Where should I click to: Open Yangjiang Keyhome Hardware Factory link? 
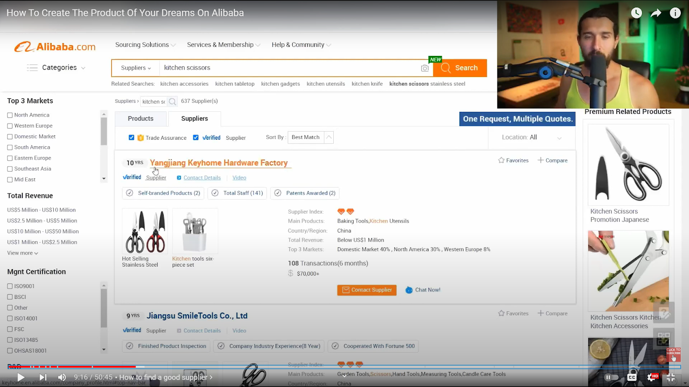coord(219,163)
